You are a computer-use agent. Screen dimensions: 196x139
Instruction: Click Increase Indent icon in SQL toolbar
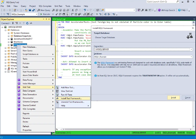[x=109, y=14]
